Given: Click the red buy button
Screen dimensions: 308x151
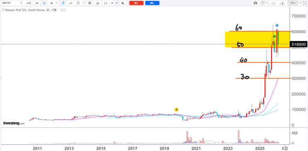Looking at the screenshot, I should point(136,3).
